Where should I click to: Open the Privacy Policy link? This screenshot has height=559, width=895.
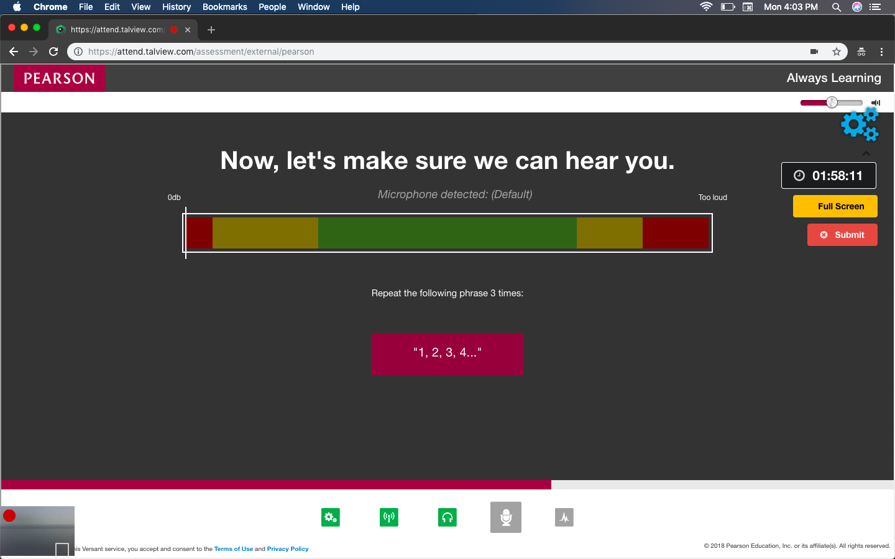[288, 549]
